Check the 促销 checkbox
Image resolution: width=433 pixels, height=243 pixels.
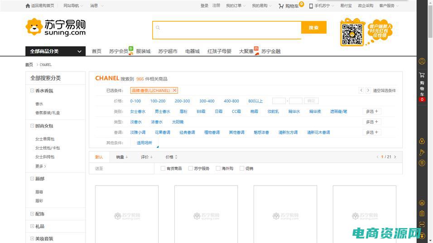point(242,168)
